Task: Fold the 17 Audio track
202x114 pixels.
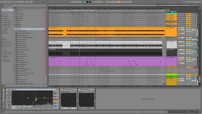Action: [x=168, y=42]
